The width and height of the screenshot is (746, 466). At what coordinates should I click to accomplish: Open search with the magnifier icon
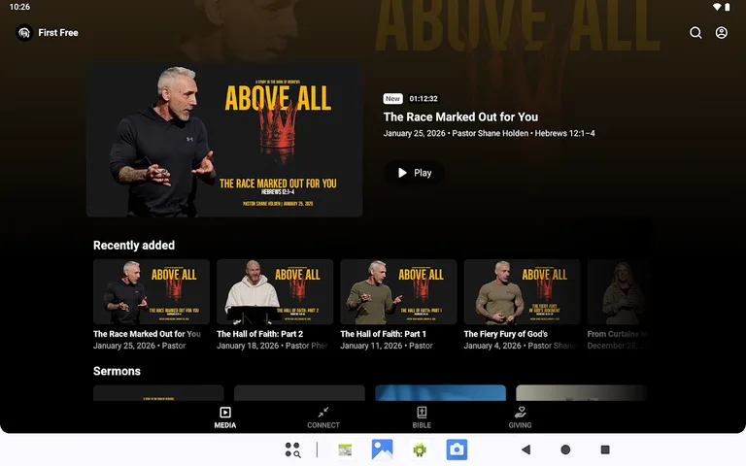[x=695, y=33]
